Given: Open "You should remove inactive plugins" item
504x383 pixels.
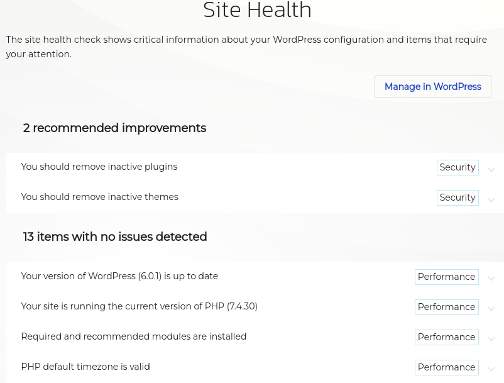Looking at the screenshot, I should [99, 167].
